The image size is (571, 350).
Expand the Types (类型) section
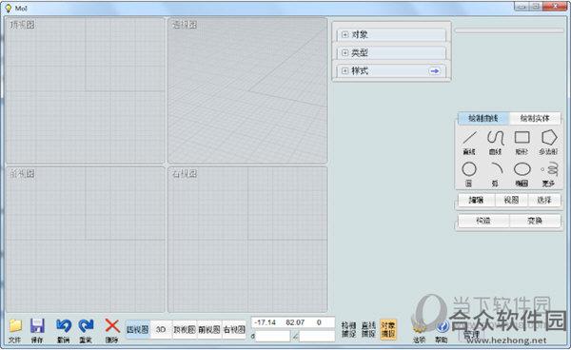[345, 52]
